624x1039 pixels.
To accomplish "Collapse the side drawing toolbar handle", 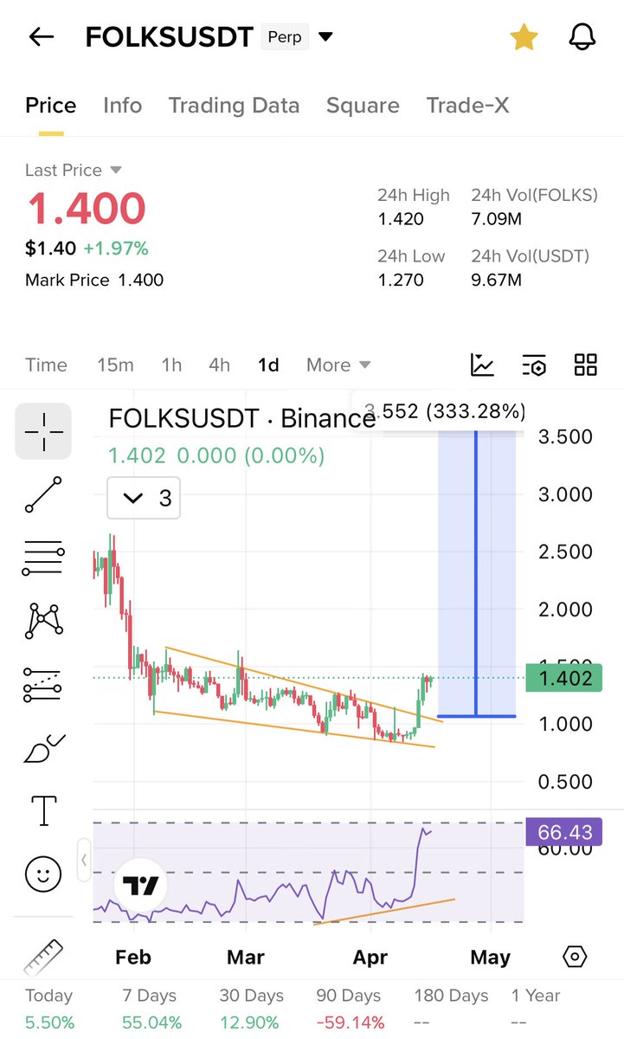I will tap(84, 861).
